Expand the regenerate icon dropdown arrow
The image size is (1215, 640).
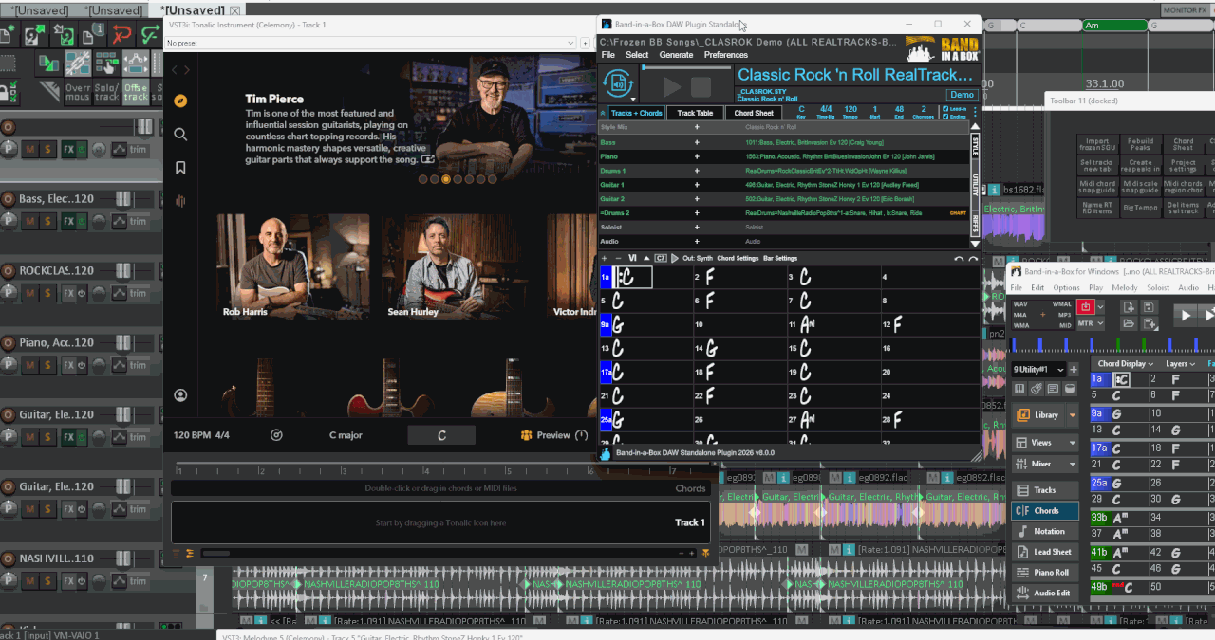[633, 97]
